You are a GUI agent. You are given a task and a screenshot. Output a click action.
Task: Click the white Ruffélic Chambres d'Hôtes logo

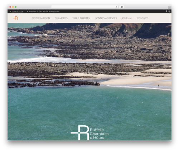tap(89, 133)
